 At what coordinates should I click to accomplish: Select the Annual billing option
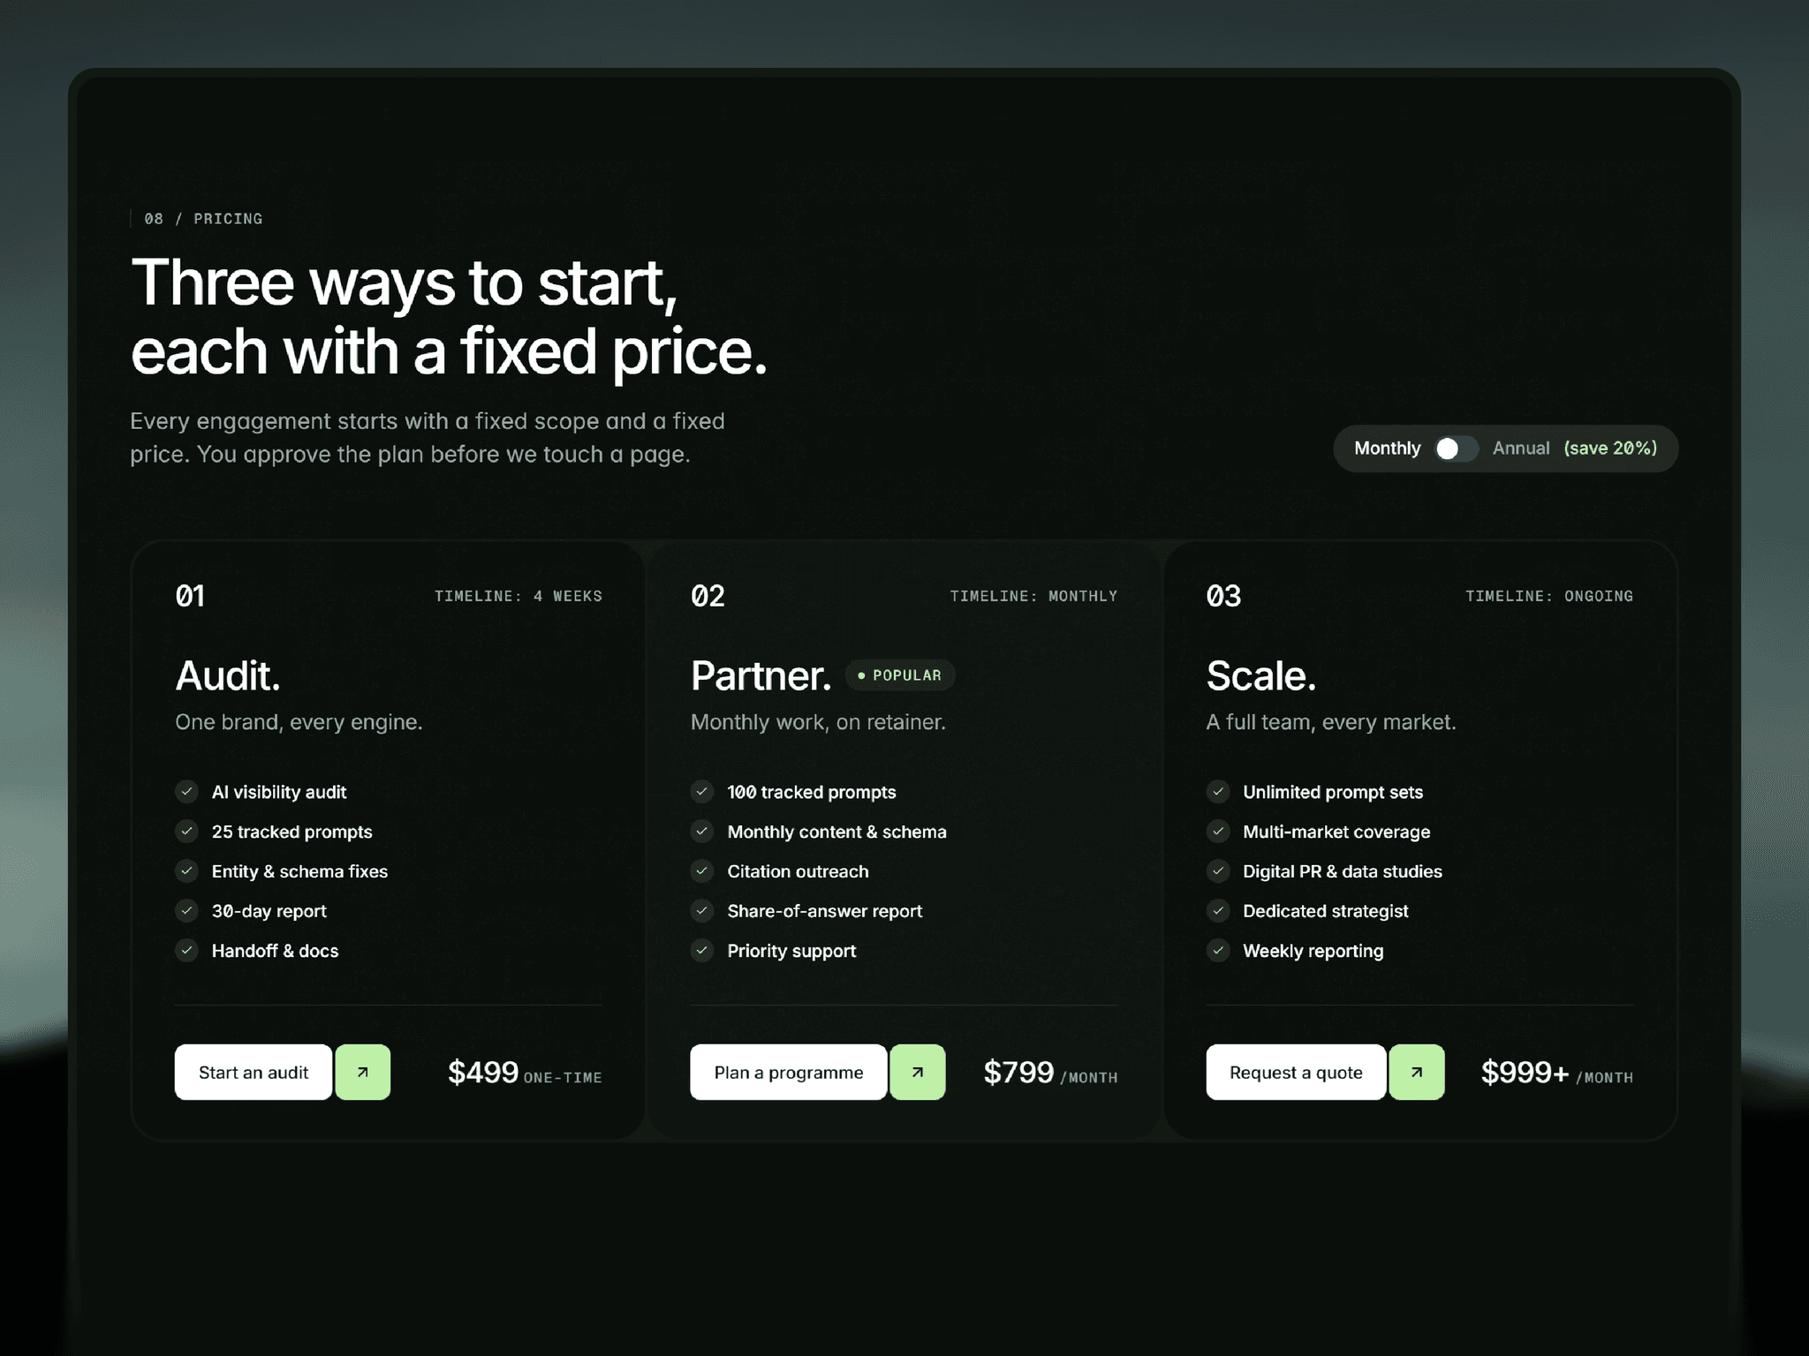(x=1521, y=448)
